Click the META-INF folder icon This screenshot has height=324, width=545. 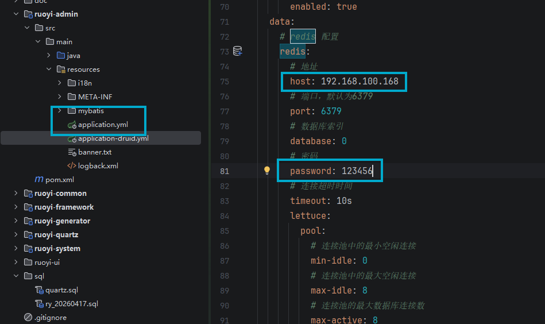[x=72, y=97]
